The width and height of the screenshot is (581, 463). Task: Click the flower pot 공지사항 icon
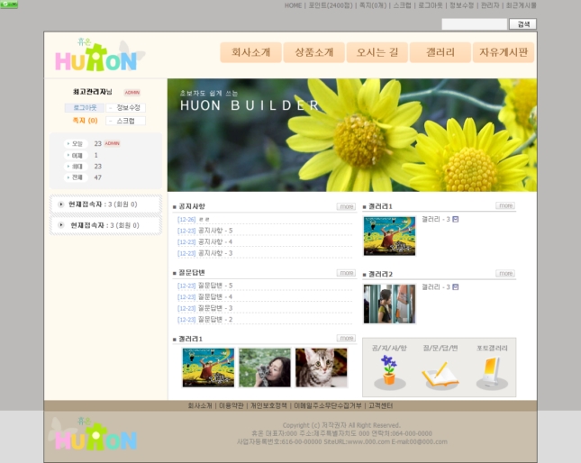pyautogui.click(x=389, y=370)
